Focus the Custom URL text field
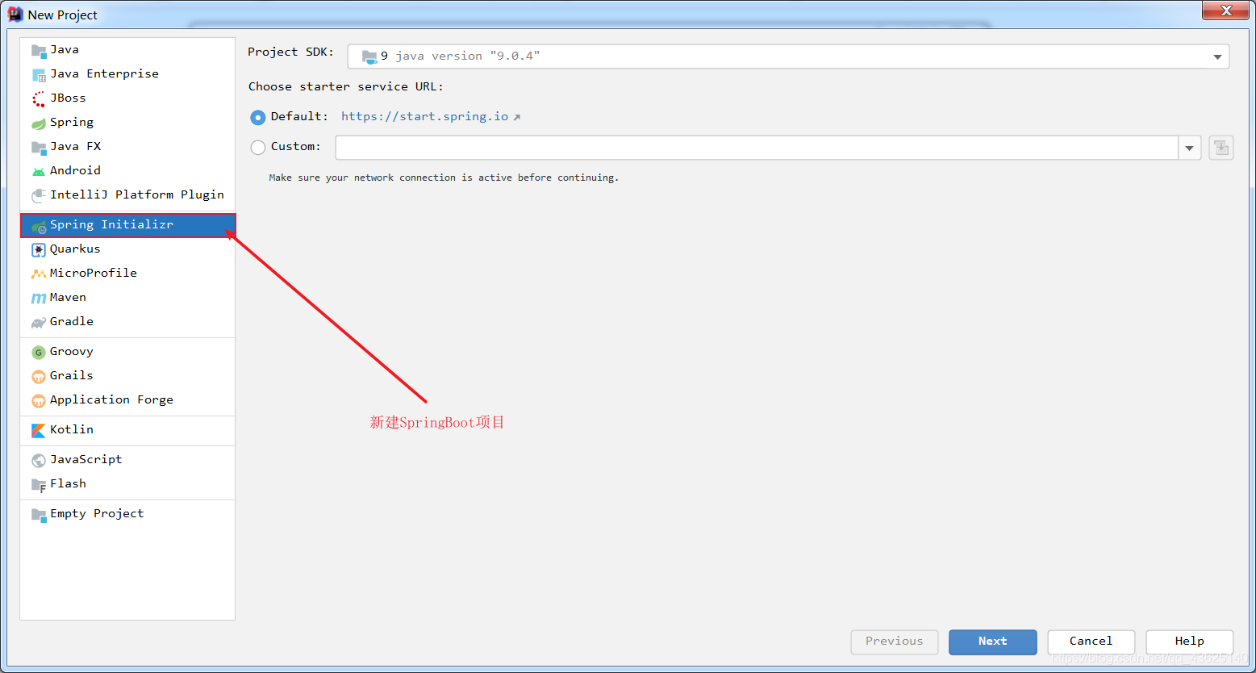 coord(757,148)
